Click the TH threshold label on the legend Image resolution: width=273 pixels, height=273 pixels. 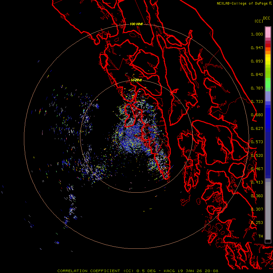261,236
